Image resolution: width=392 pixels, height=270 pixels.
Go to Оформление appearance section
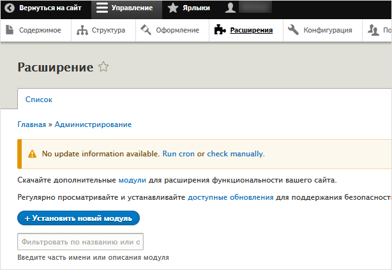coord(172,30)
